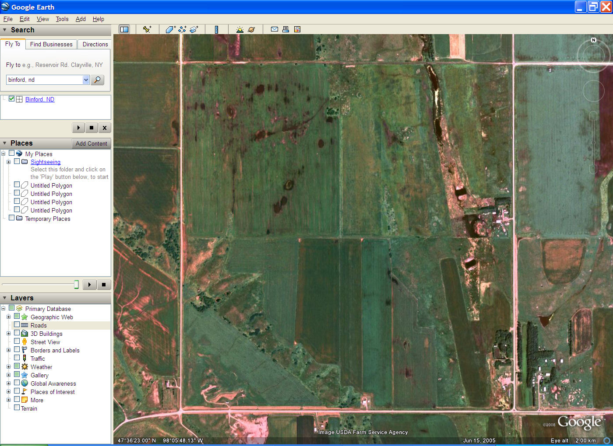
Task: Expand the Sightseeing folder tree node
Action: [8, 162]
